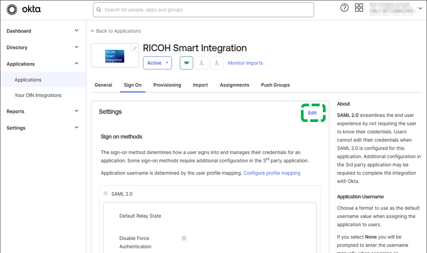Click the Okta logo
Image resolution: width=427 pixels, height=253 pixels.
[x=24, y=10]
